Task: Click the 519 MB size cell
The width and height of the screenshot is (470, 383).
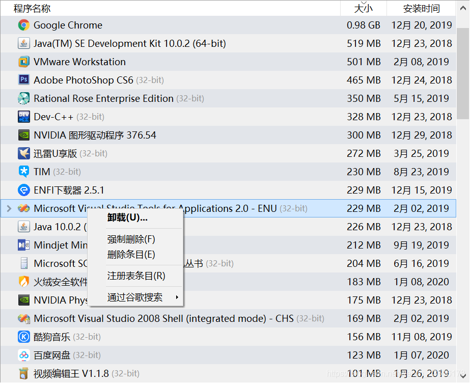Action: tap(364, 43)
